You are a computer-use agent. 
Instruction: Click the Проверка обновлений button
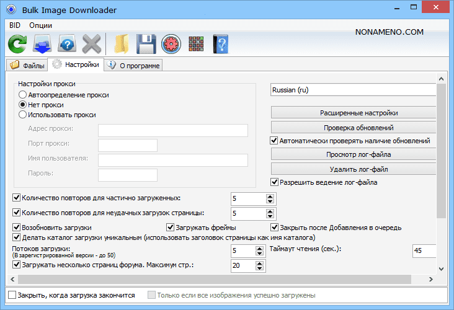358,128
